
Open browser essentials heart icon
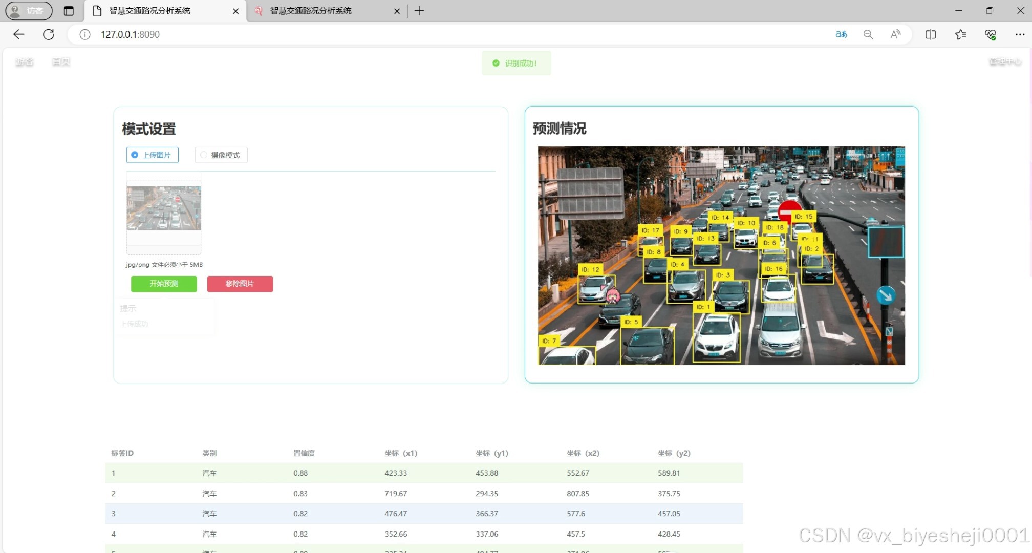point(990,34)
